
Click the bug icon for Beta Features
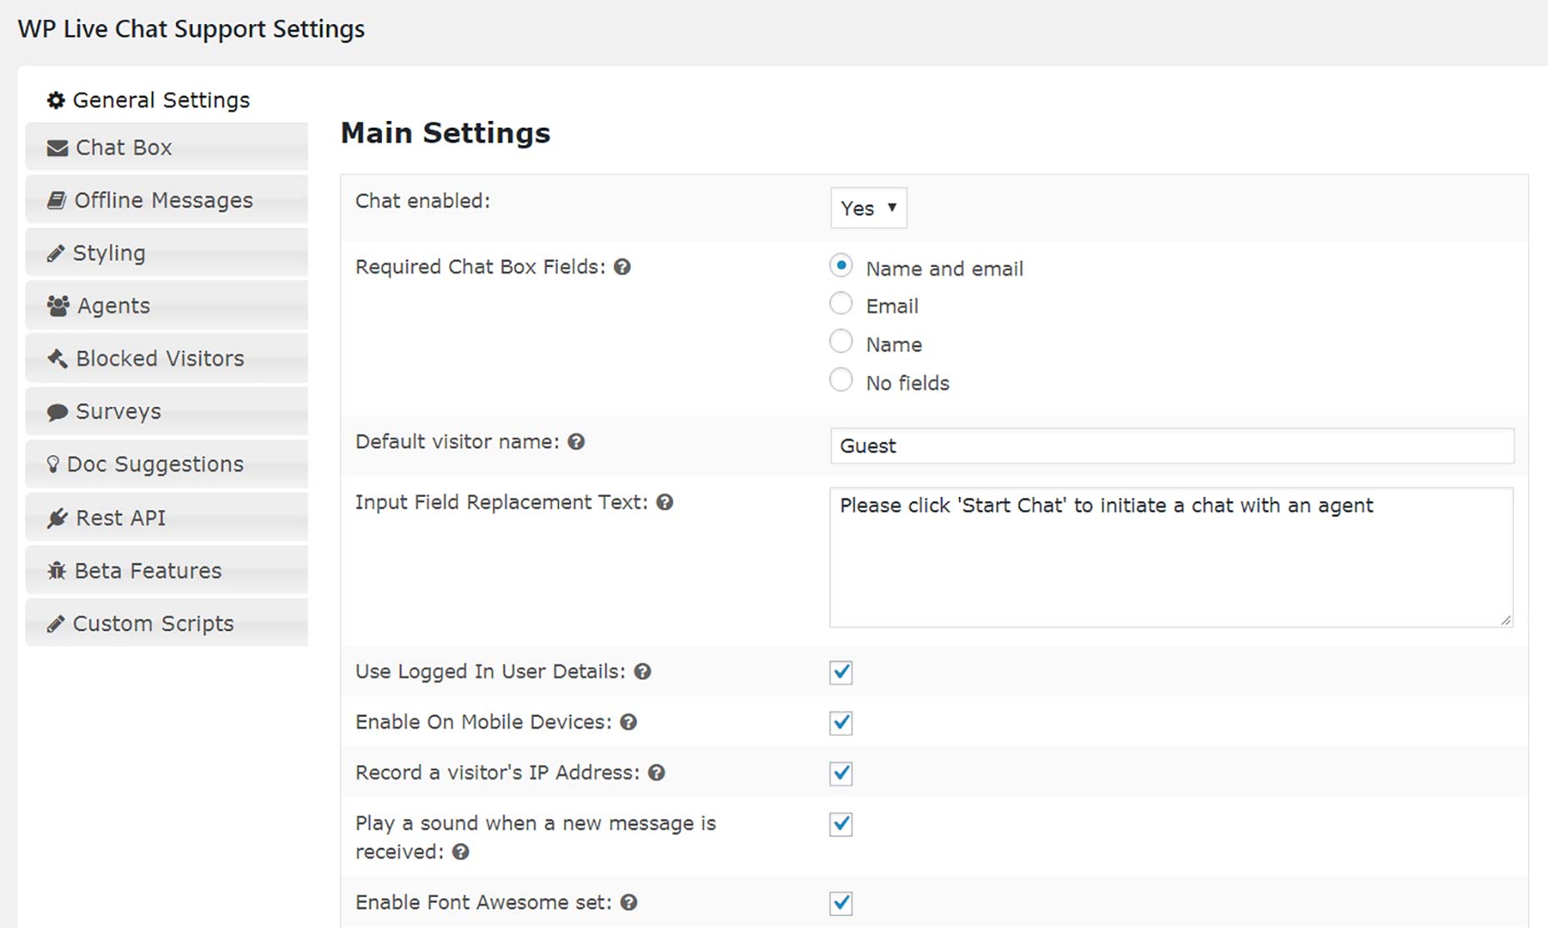[56, 571]
